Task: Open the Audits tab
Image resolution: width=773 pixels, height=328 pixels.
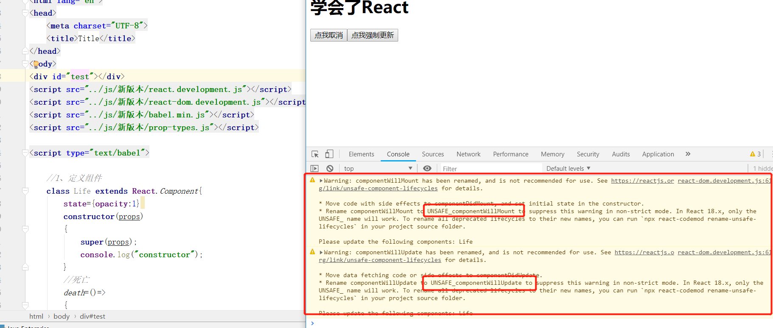Action: pos(621,154)
